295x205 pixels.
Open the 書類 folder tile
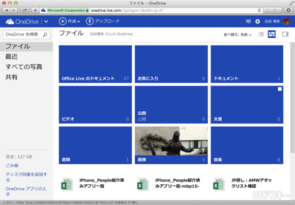coord(95,145)
